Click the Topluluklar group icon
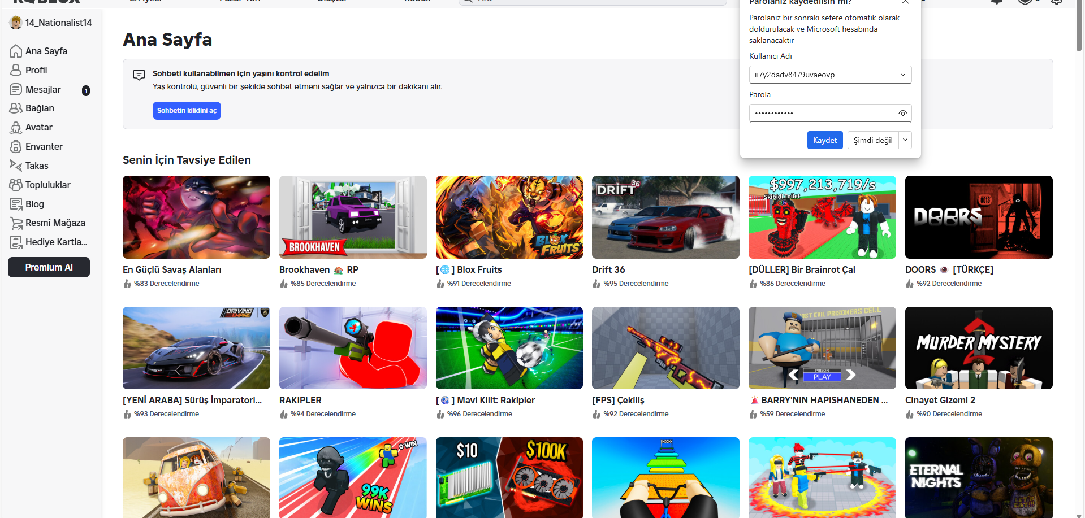 pyautogui.click(x=16, y=185)
